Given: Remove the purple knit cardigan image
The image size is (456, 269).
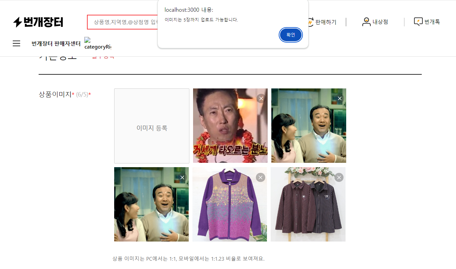Looking at the screenshot, I should click(x=261, y=178).
